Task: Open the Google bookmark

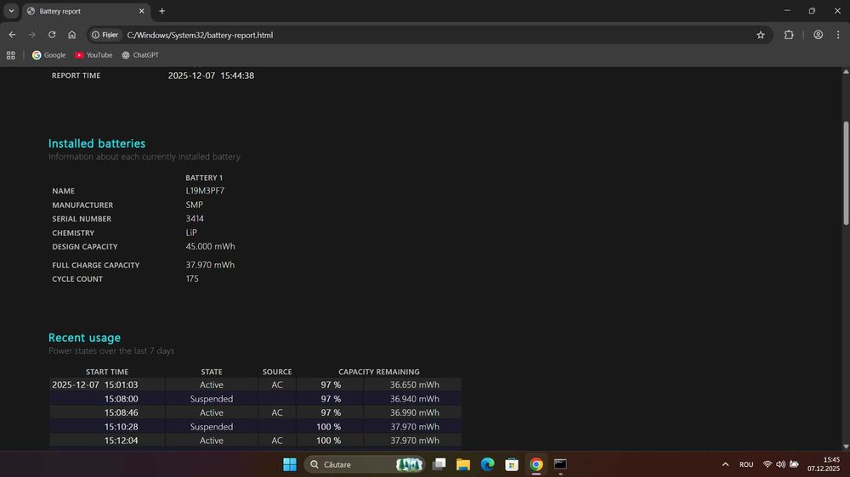Action: 48,55
